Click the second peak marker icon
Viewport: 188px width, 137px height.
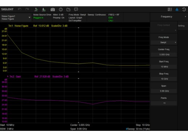tap(44, 9)
